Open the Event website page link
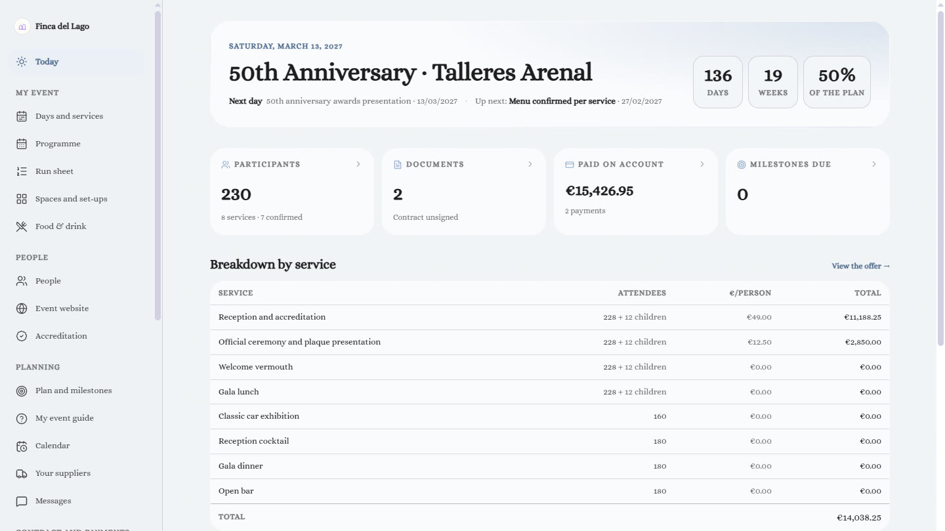Viewport: 945px width, 531px height. pos(77,308)
